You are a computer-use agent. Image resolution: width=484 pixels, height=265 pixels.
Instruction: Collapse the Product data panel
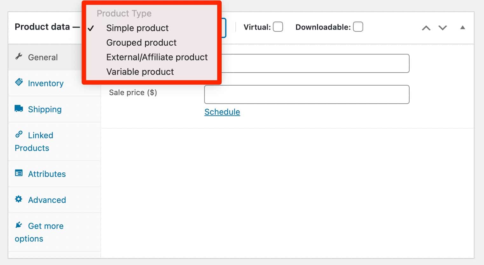pos(463,28)
